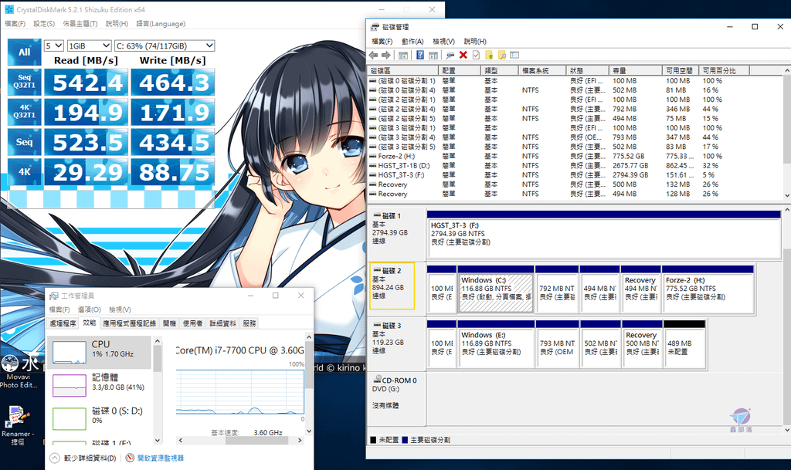791x470 pixels.
Task: Sort by 可用空間 column header
Action: click(x=681, y=70)
